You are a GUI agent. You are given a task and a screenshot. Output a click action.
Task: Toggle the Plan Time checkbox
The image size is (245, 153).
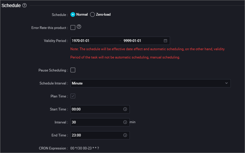tap(73, 96)
